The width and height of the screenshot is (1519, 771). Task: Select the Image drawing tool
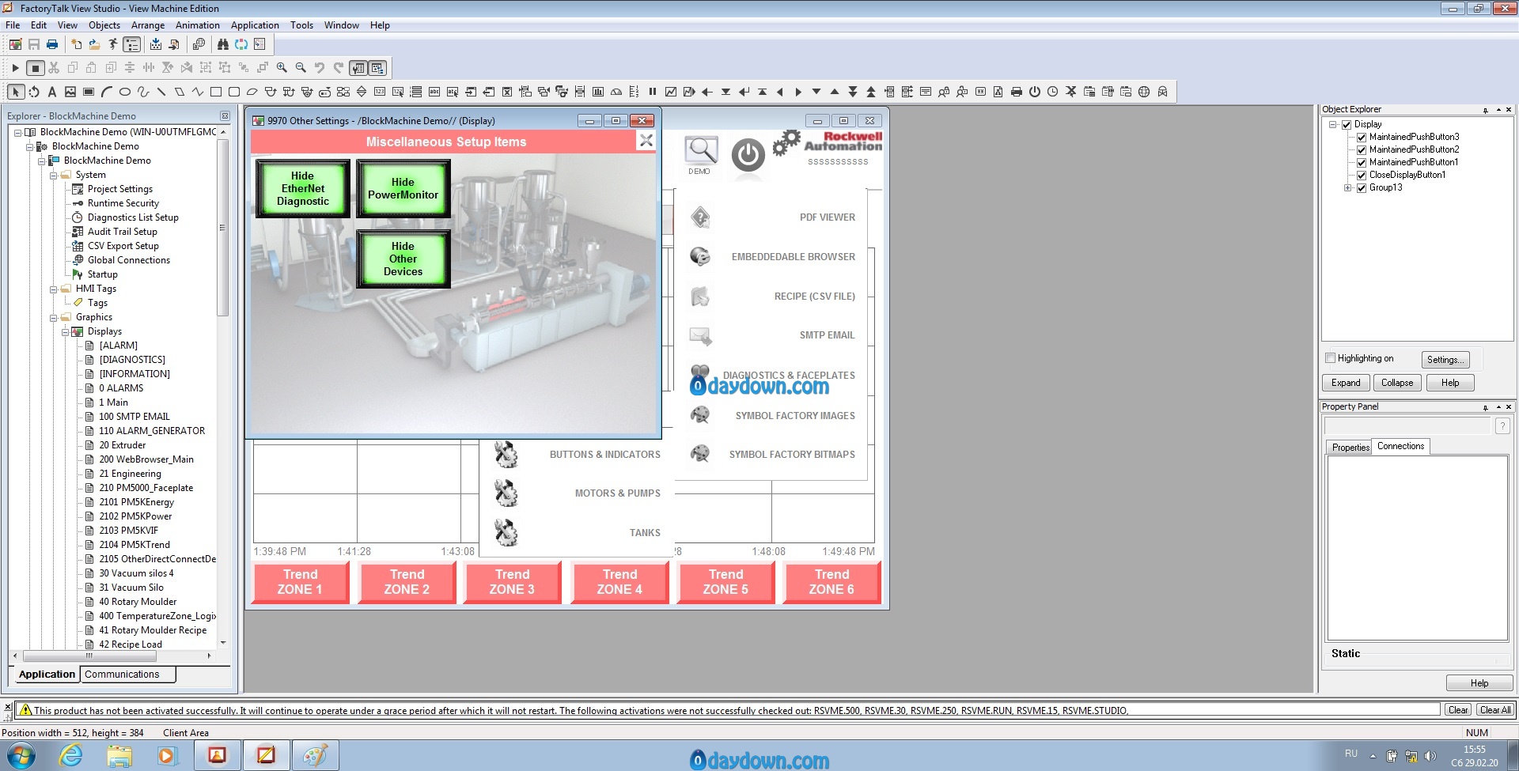[x=70, y=93]
